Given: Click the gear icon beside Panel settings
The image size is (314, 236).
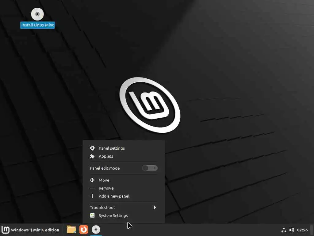Looking at the screenshot, I should tap(92, 148).
